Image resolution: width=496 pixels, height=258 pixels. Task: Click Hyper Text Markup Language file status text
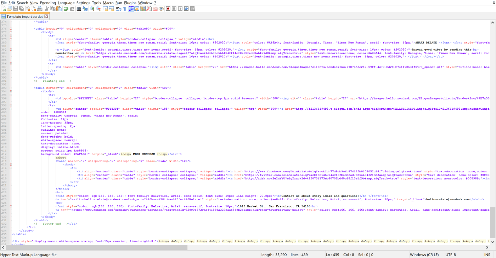pyautogui.click(x=29, y=255)
